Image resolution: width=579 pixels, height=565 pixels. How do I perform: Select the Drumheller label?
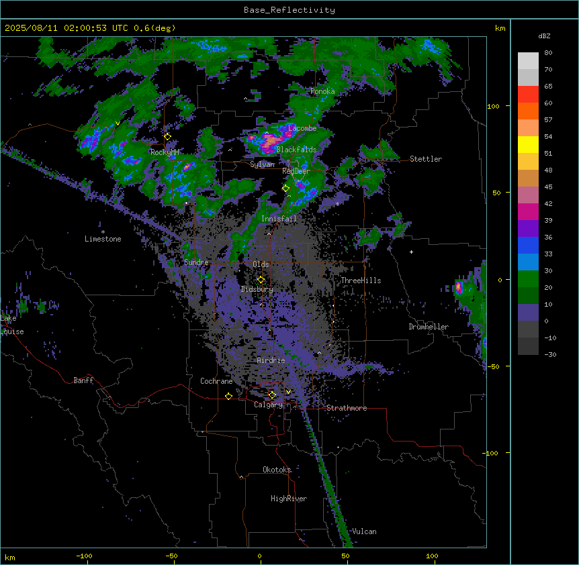coord(429,327)
